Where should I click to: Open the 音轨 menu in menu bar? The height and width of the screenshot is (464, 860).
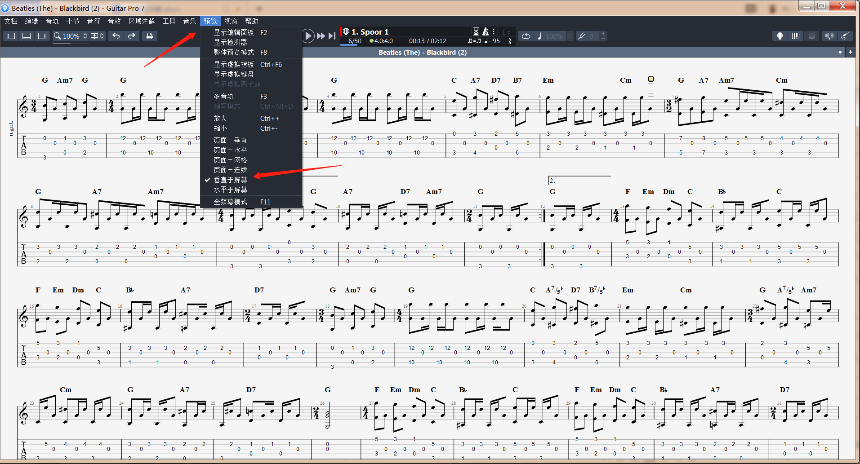(x=52, y=21)
